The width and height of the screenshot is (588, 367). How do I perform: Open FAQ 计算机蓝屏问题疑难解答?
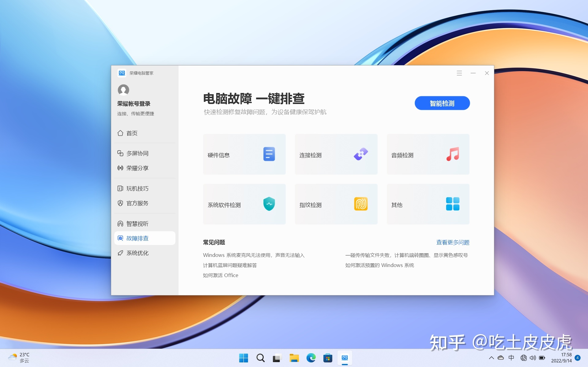coord(230,265)
